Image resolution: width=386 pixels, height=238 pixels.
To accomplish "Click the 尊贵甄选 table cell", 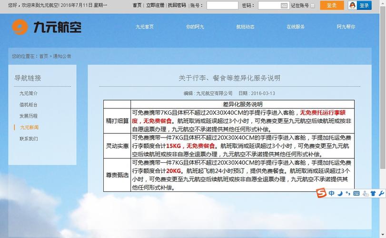I will pos(117,175).
